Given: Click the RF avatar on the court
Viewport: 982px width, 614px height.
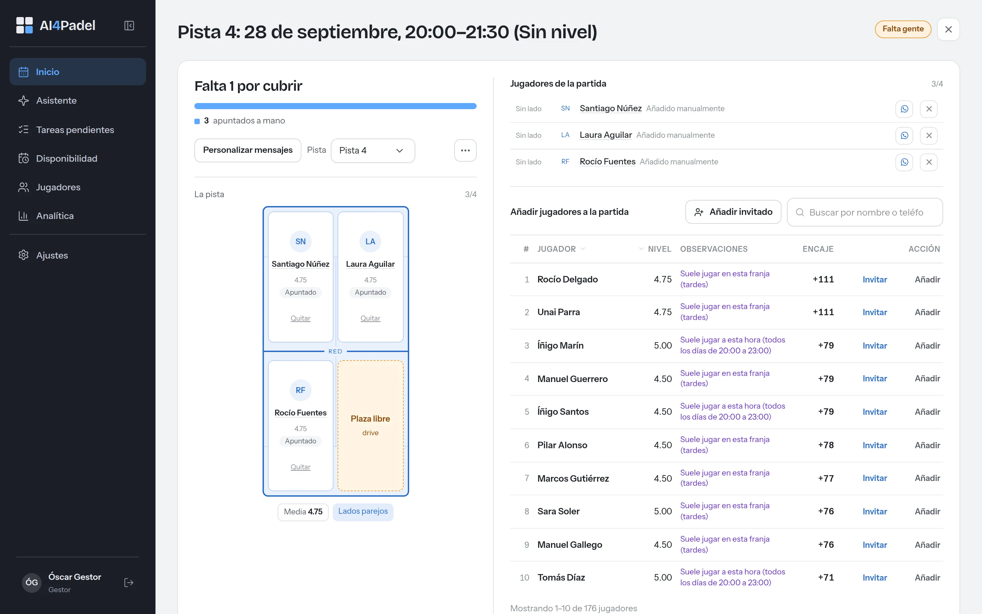Looking at the screenshot, I should coord(300,390).
